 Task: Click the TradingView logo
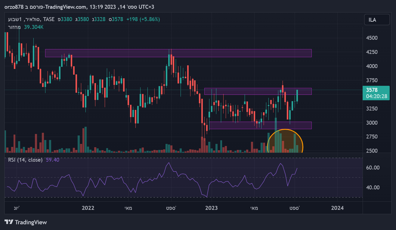tap(26, 222)
